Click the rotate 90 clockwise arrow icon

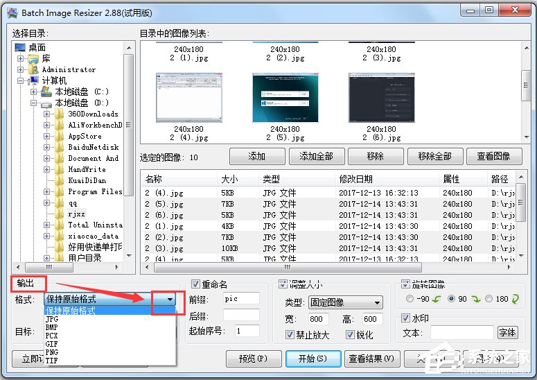point(476,299)
